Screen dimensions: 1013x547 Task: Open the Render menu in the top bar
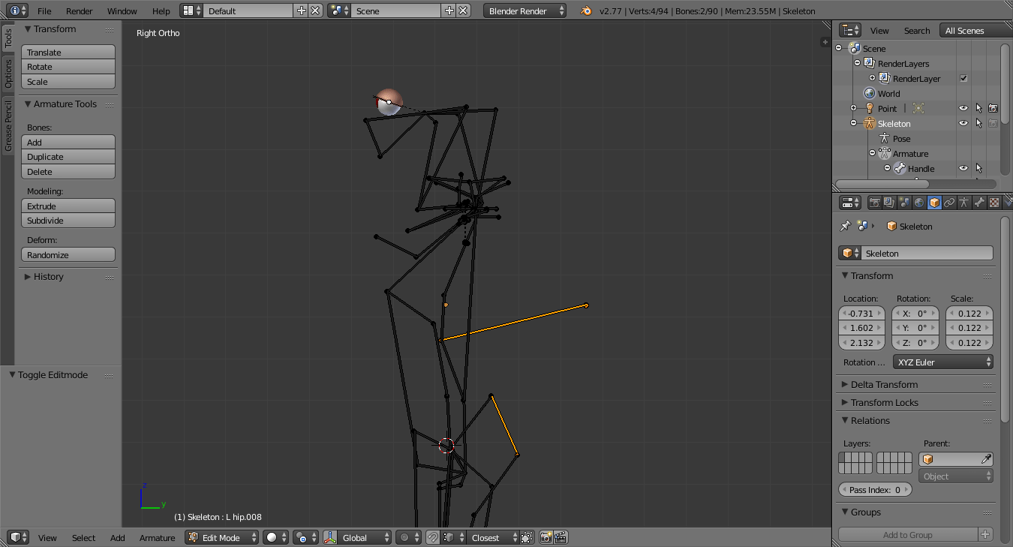[79, 11]
